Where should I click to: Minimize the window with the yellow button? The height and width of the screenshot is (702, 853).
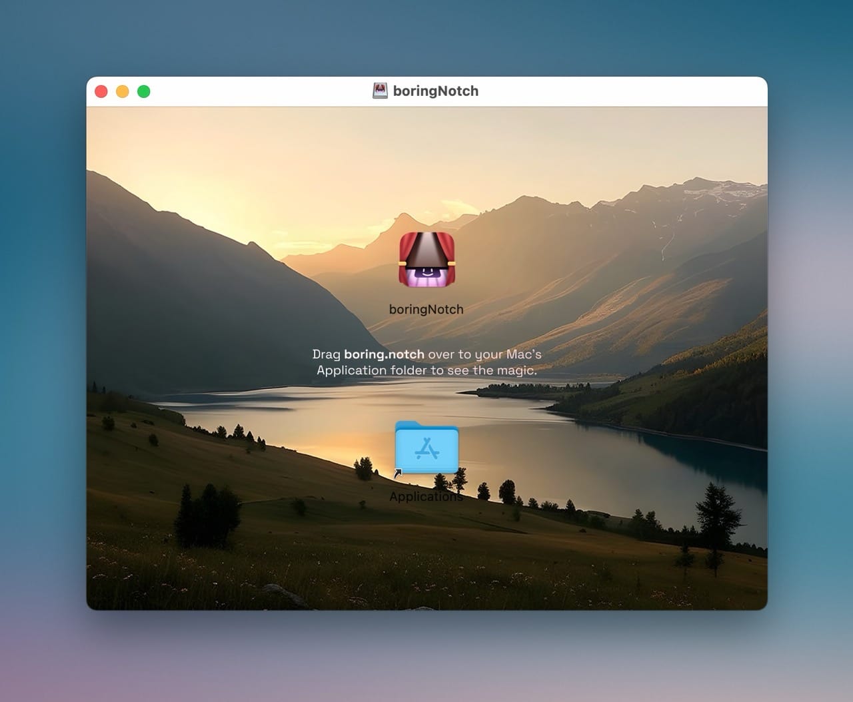click(123, 91)
